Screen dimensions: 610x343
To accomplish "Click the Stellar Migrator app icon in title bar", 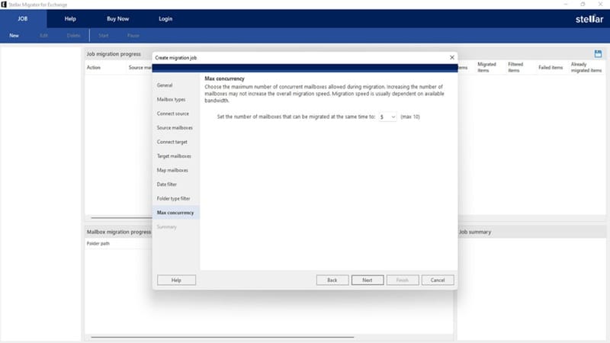I will [x=4, y=5].
